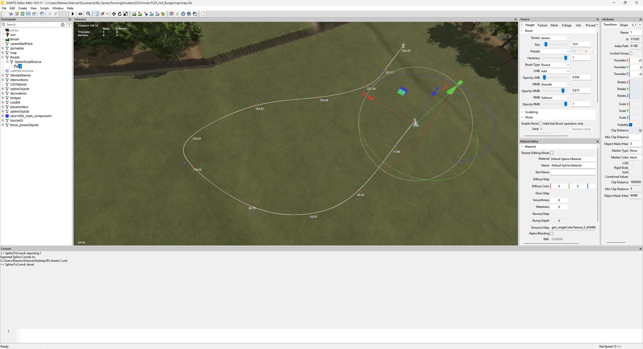Open the Scripts menu
The width and height of the screenshot is (643, 349).
coord(45,8)
